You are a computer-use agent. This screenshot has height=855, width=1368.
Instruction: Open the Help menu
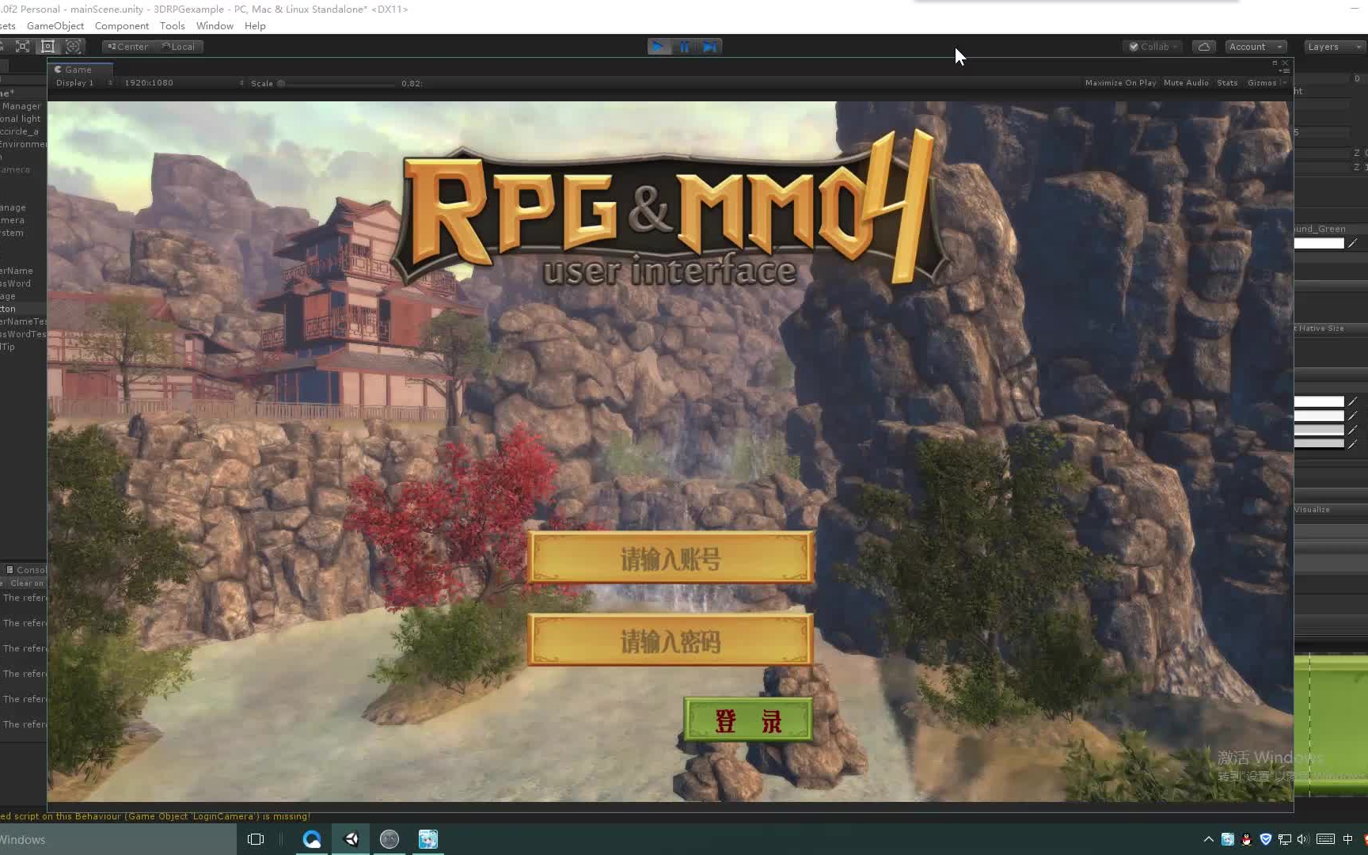[x=255, y=25]
